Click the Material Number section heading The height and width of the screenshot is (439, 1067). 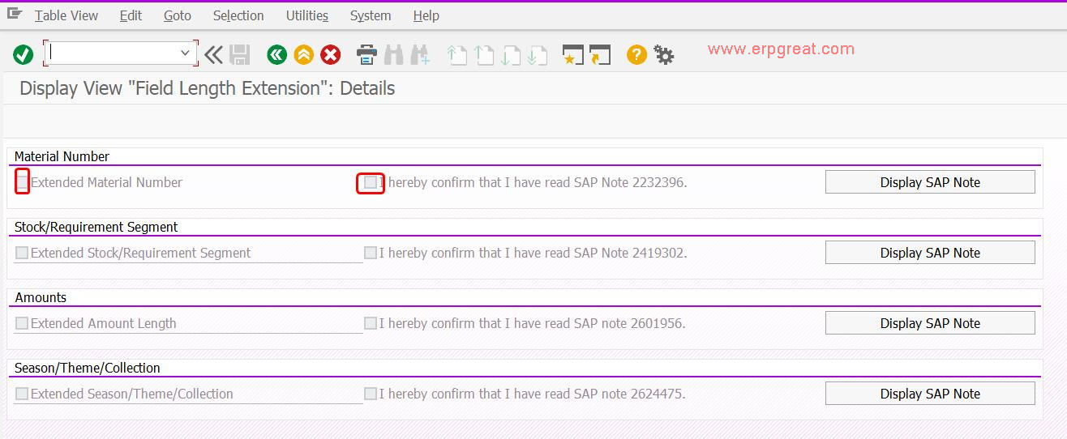[x=62, y=156]
